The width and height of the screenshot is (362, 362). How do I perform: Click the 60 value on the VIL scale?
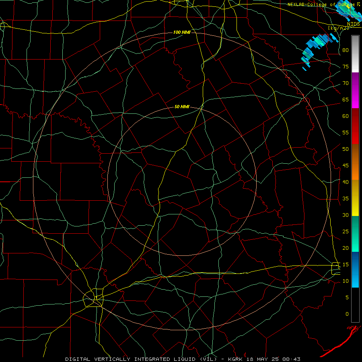[346, 116]
